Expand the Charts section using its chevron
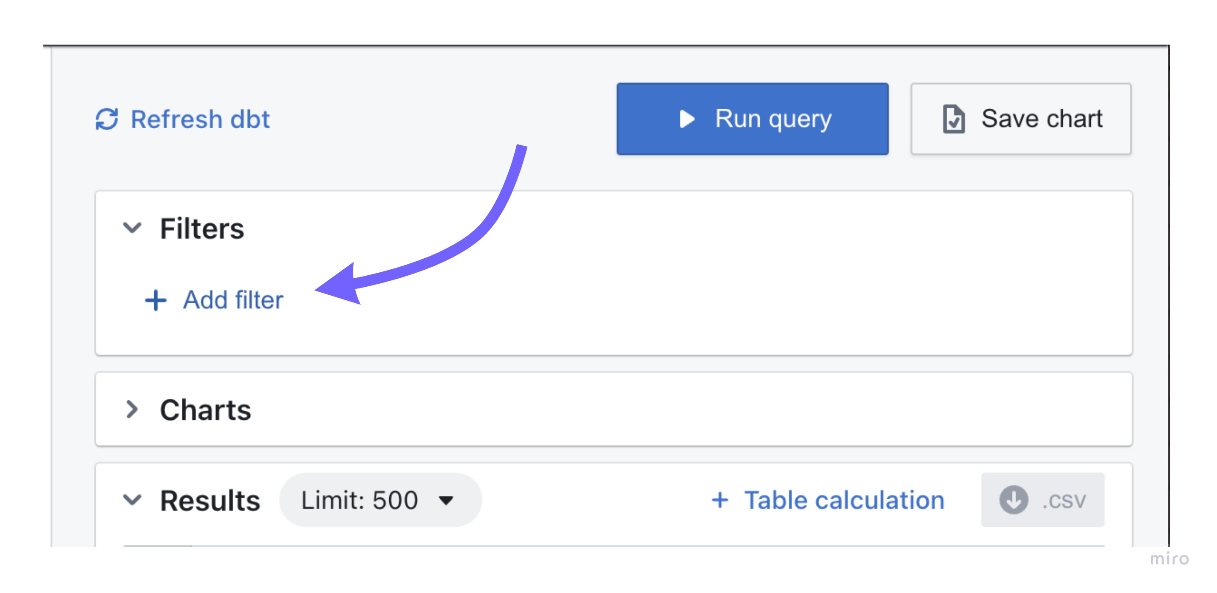1217x593 pixels. [x=132, y=409]
